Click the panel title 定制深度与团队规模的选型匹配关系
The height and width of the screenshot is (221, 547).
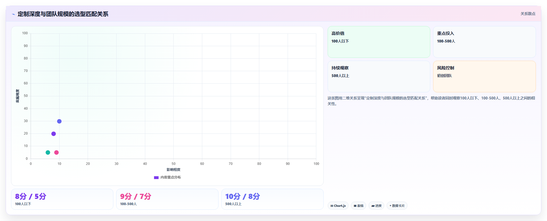[63, 14]
